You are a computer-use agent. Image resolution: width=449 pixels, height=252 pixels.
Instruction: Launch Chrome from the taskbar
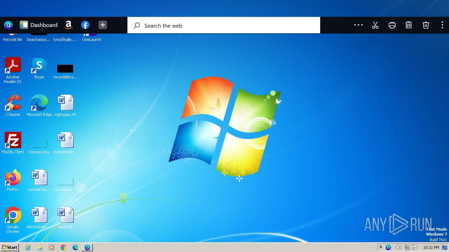[x=63, y=247]
